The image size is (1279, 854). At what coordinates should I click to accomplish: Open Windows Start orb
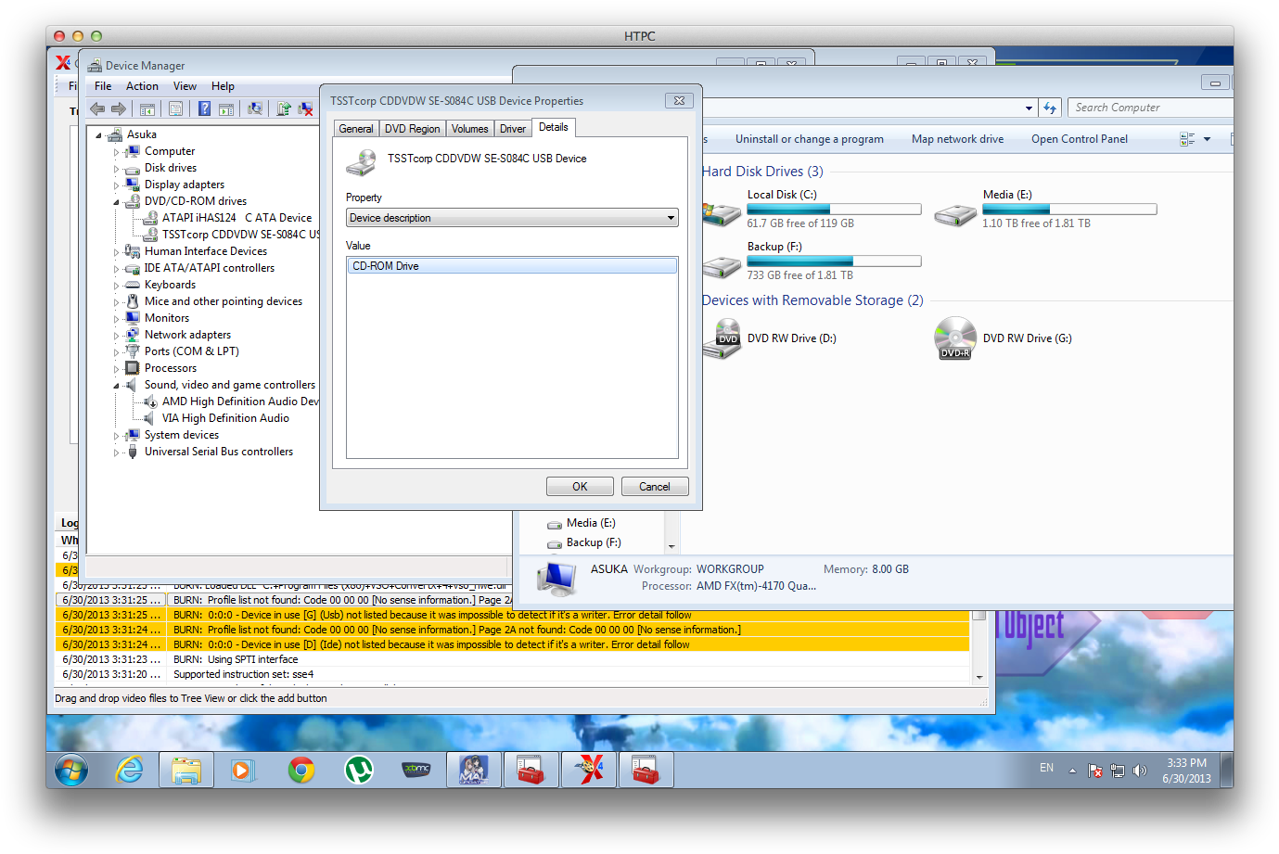71,770
